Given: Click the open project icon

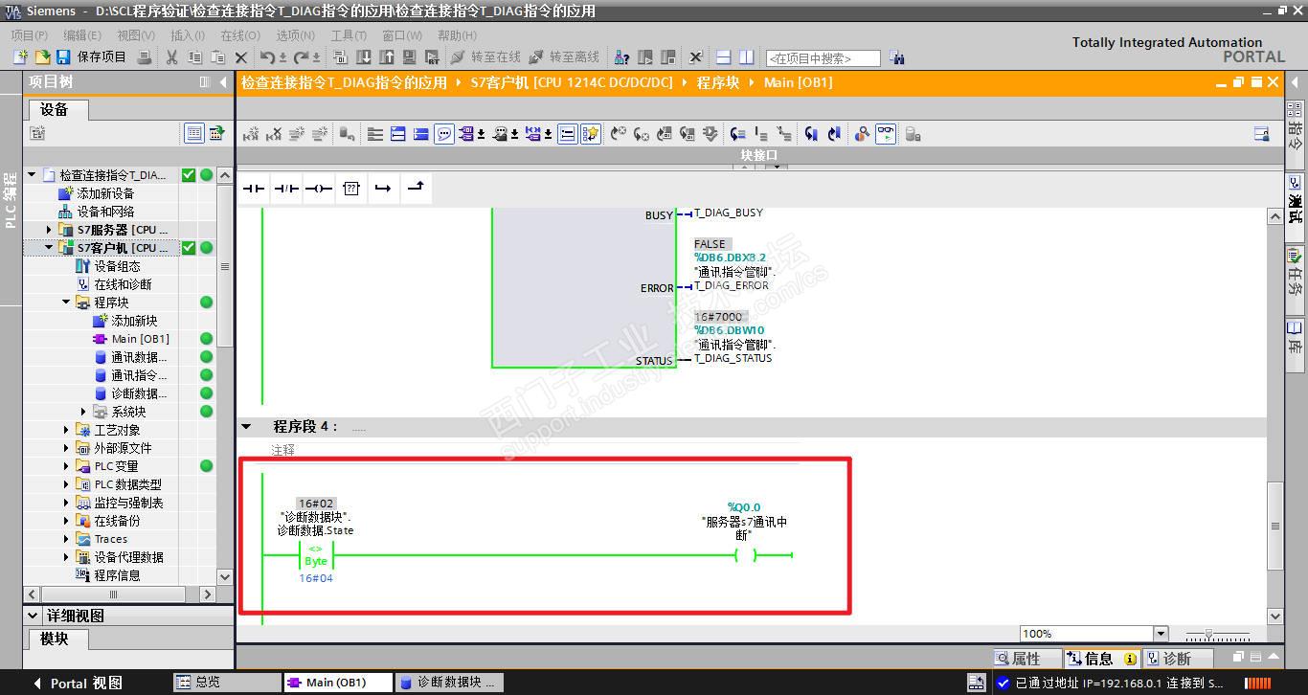Looking at the screenshot, I should pyautogui.click(x=42, y=57).
